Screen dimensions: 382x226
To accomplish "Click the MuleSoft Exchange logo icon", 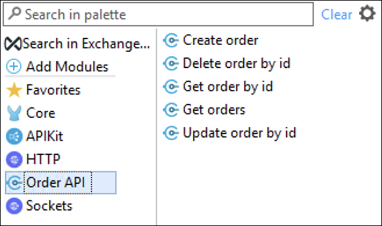I will point(13,44).
